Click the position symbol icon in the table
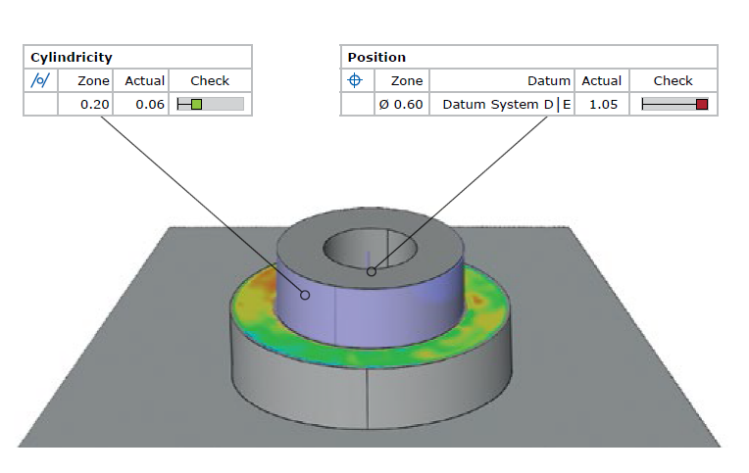 [x=355, y=80]
